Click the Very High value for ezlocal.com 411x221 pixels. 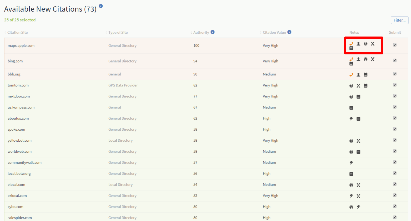coord(270,196)
